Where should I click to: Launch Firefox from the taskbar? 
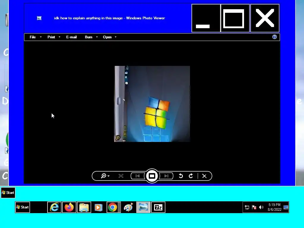(69, 207)
